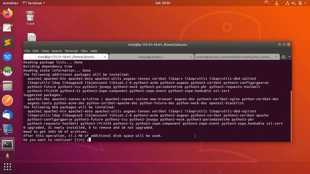The image size is (310, 174).
Task: Click the red recording indicator in top bar
Action: point(266,3)
